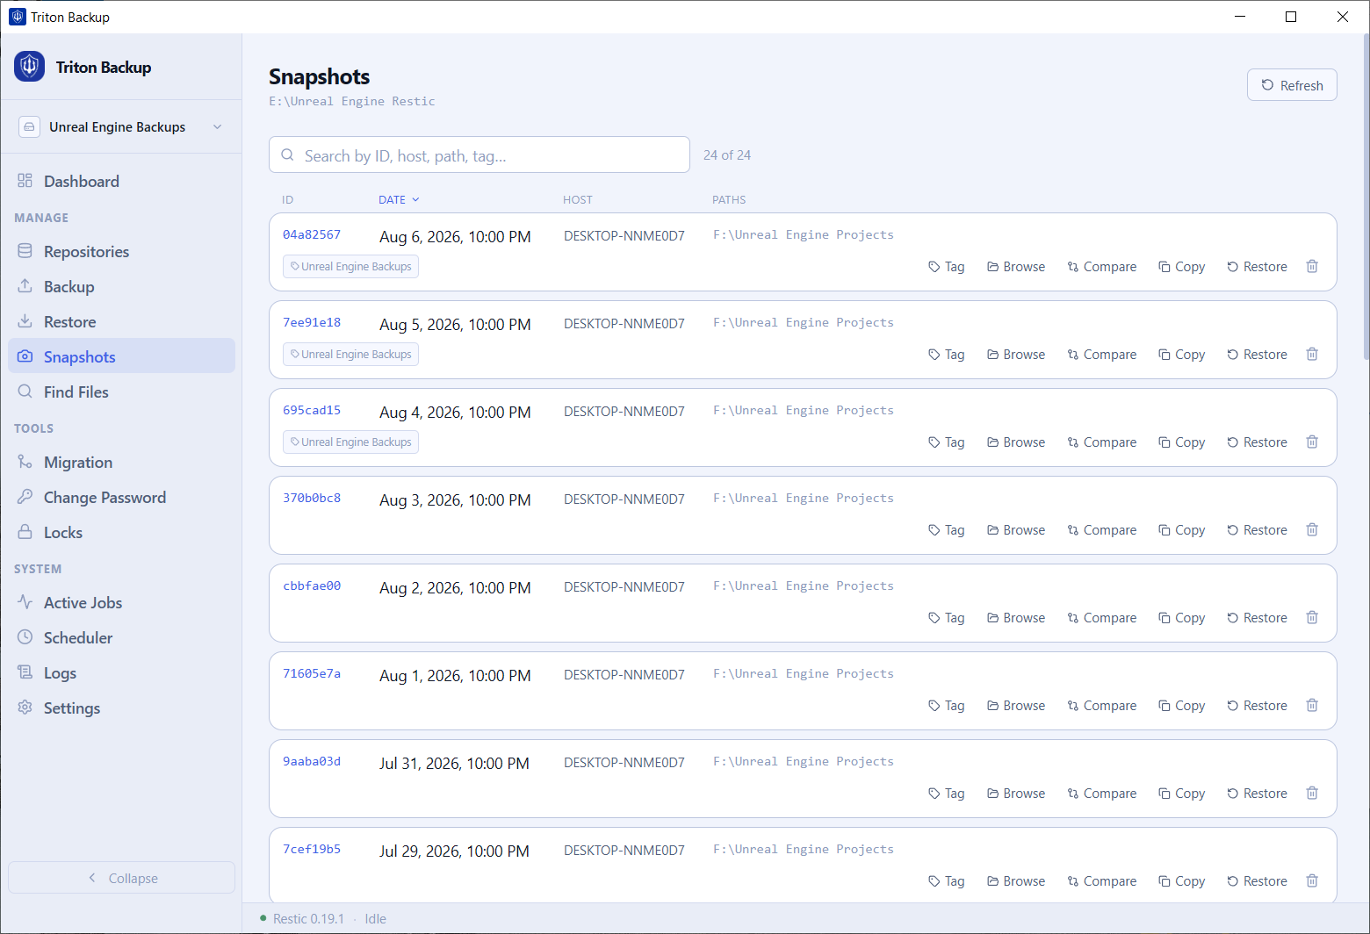
Task: Add a tag to snapshot cbbfae00
Action: tap(946, 618)
